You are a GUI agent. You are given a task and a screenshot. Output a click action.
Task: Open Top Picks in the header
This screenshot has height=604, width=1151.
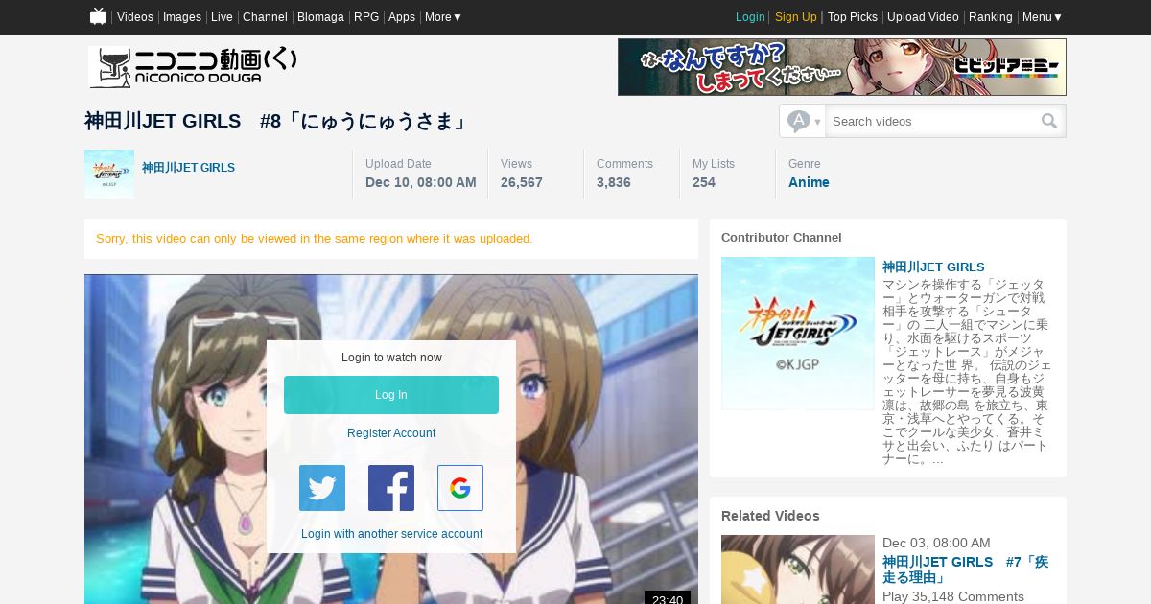[853, 16]
